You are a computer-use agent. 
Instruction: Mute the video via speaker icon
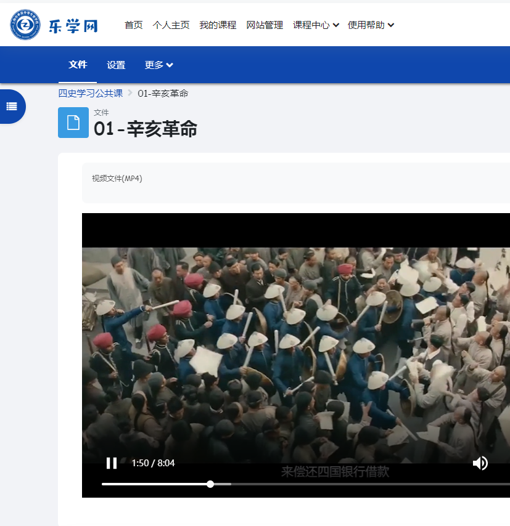480,463
